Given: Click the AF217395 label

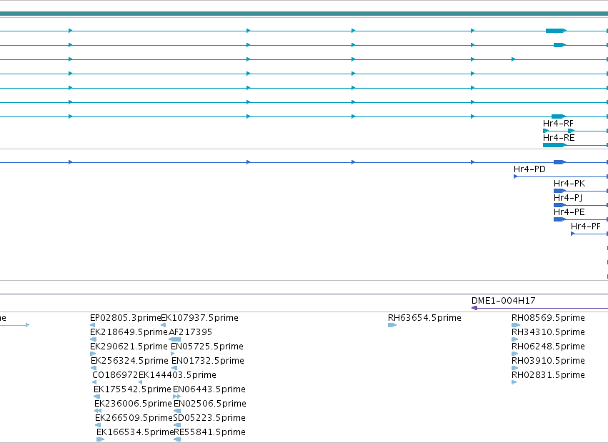Looking at the screenshot, I should (190, 332).
